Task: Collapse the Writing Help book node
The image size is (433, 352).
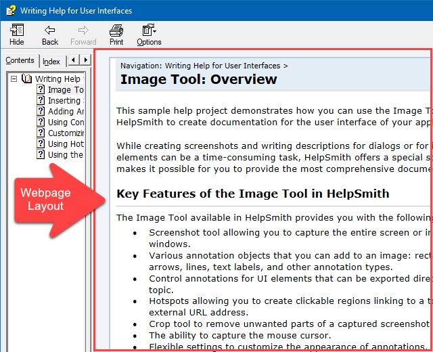Action: coord(14,79)
